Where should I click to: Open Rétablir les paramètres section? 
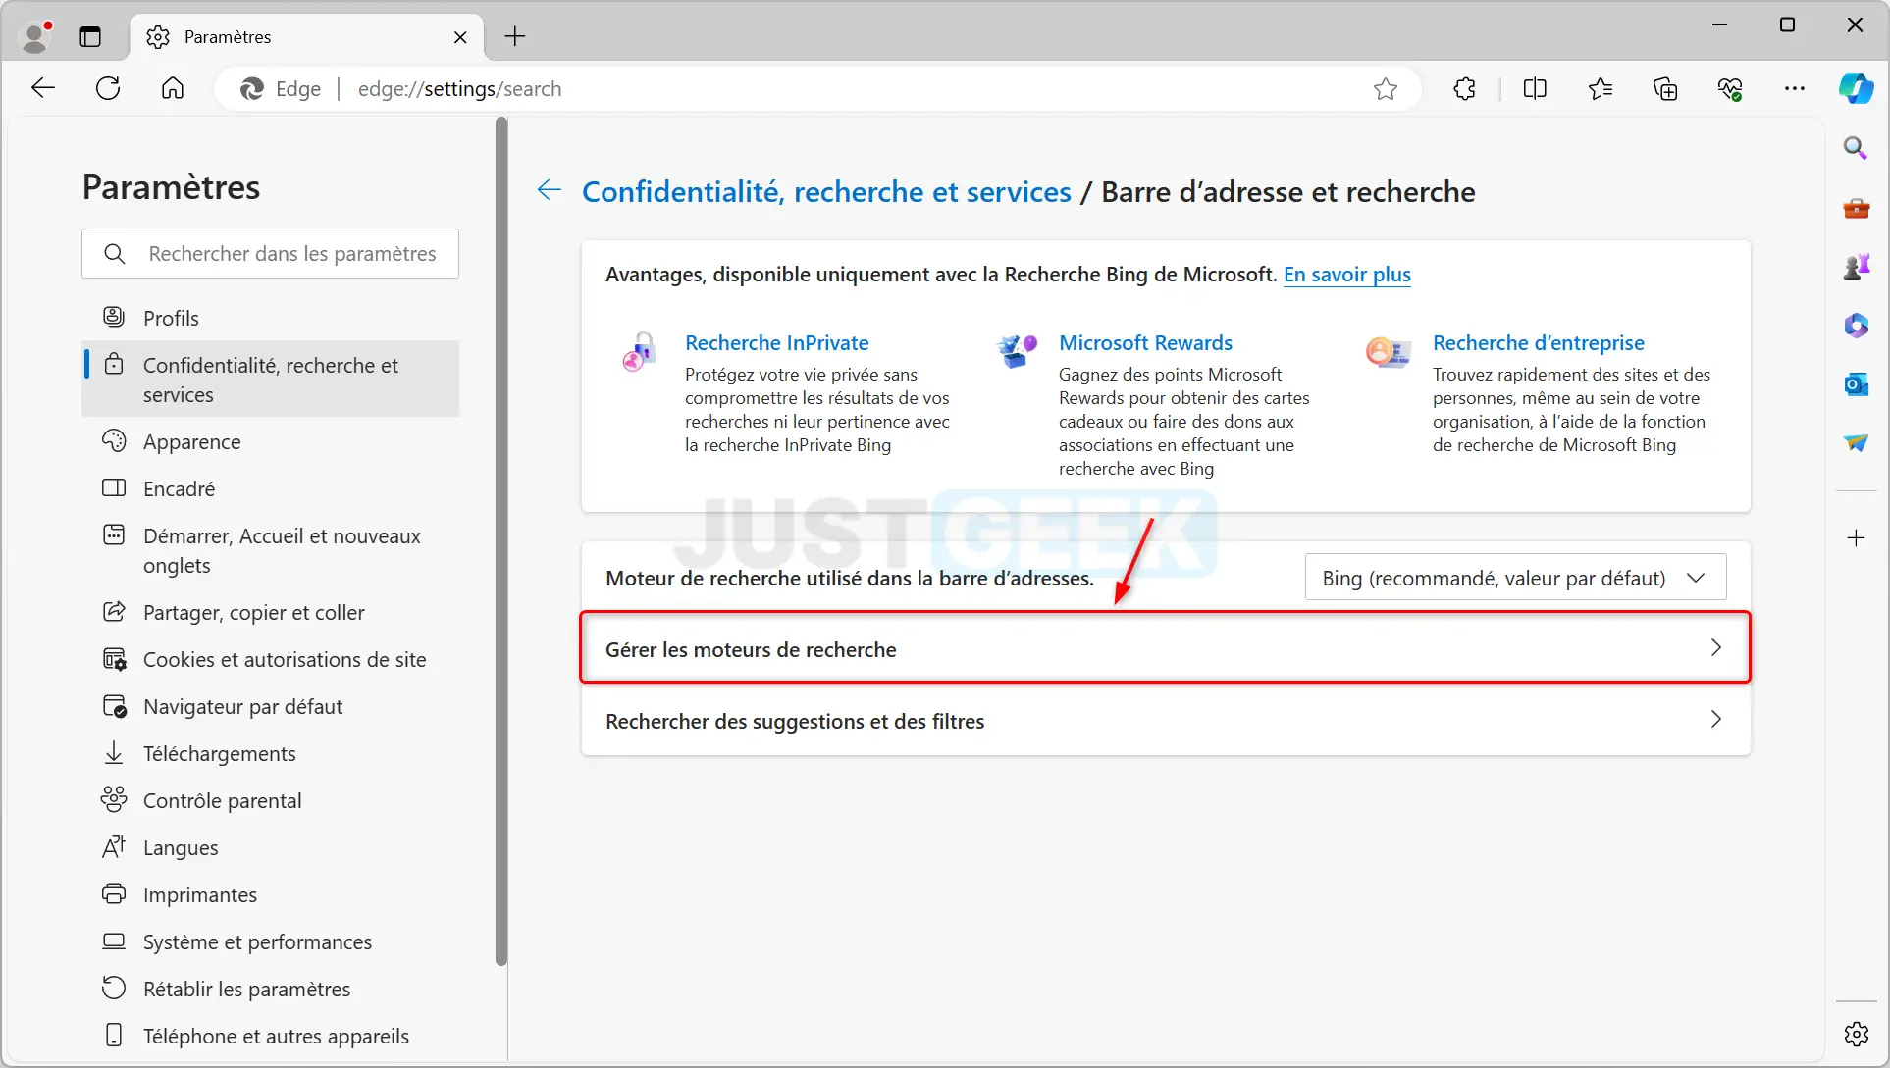point(270,989)
